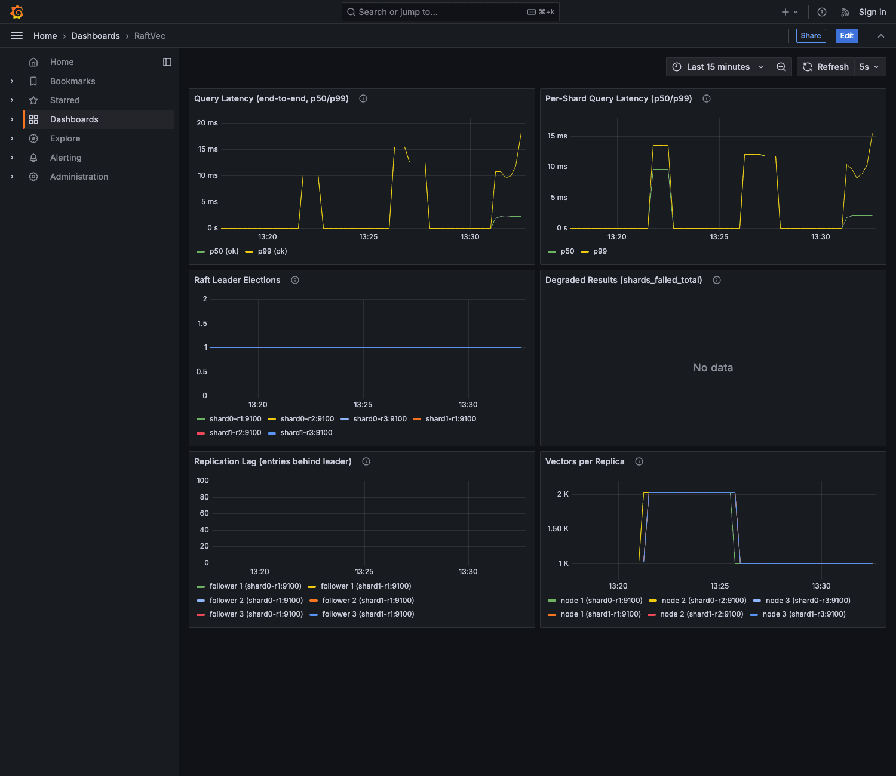Focus the Search or jump to field
Screen dimensions: 896x776
pos(450,12)
